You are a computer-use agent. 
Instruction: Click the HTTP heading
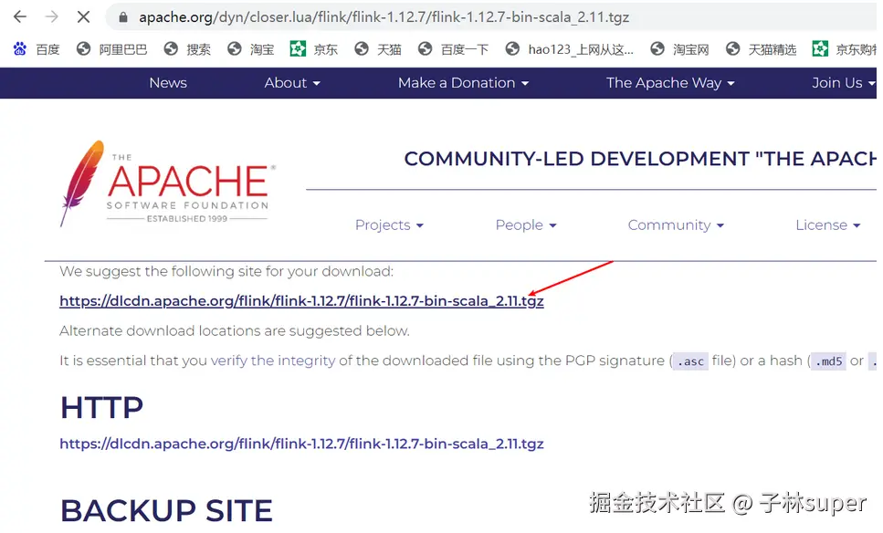pos(102,407)
